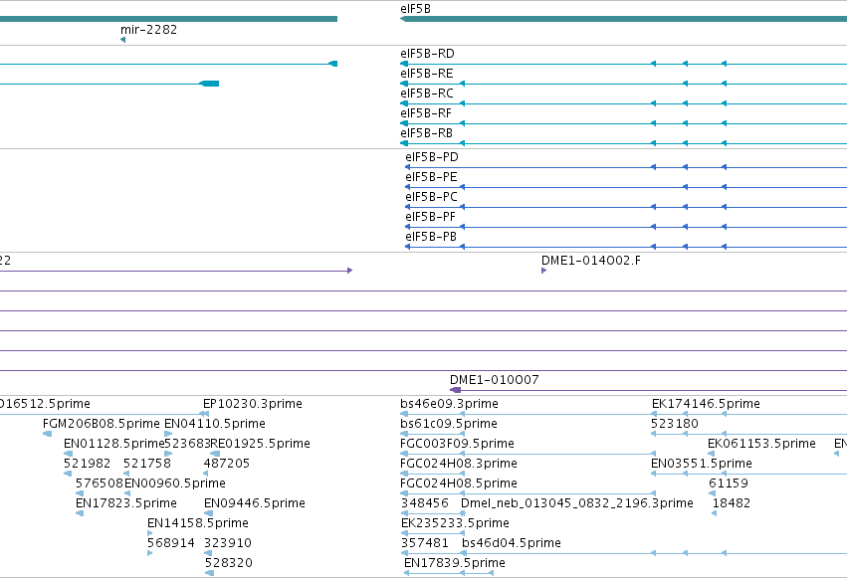Click the FGC003F09.5prime EST label

click(x=457, y=444)
